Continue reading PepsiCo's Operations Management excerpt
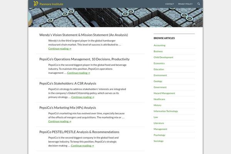Viewport: 231px width, 154px height. 79,73
